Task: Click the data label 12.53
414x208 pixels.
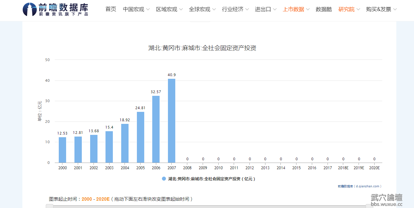Action: tap(62, 133)
